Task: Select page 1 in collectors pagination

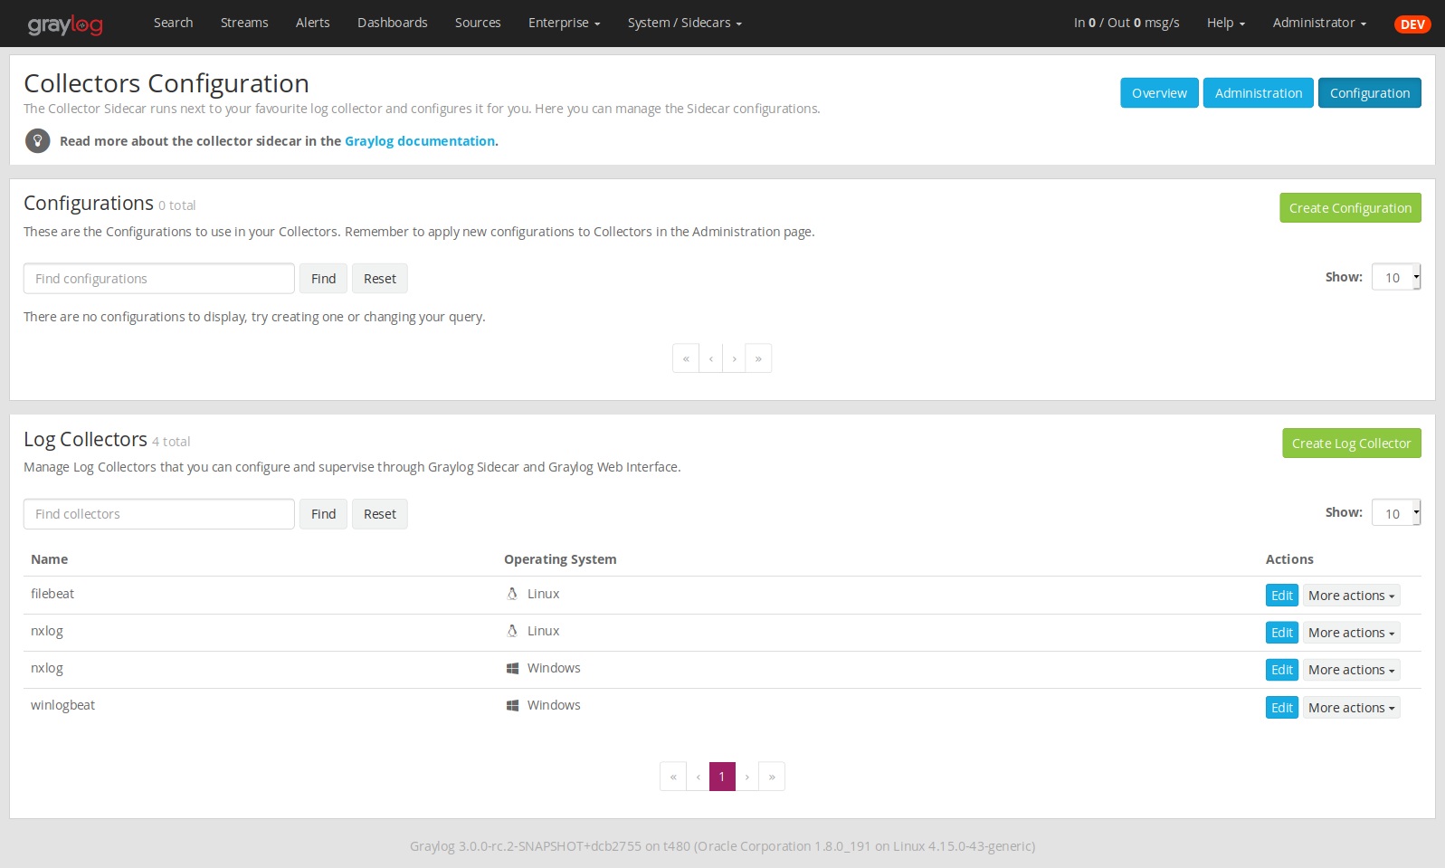Action: pyautogui.click(x=722, y=777)
